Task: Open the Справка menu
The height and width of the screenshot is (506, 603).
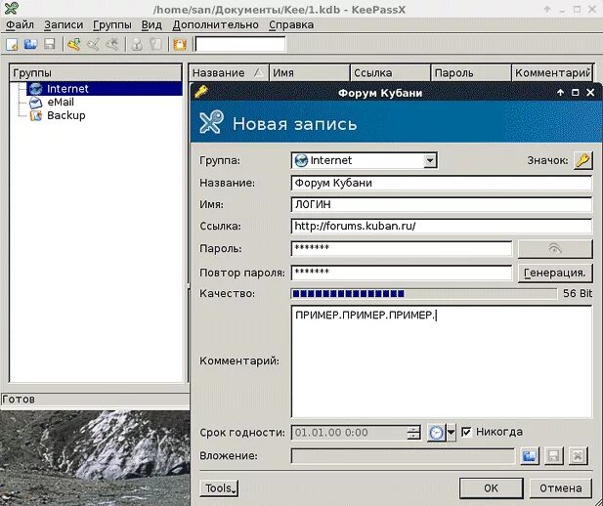Action: coord(291,25)
